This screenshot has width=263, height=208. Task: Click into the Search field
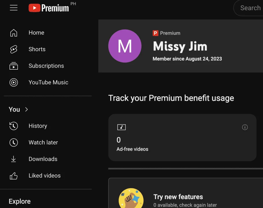[248, 8]
